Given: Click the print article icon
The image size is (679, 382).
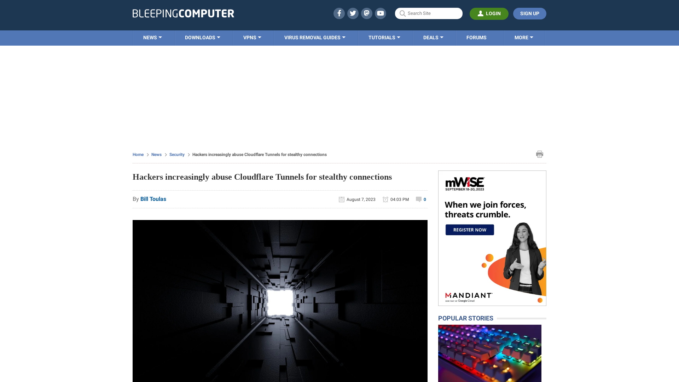Looking at the screenshot, I should coord(540,154).
